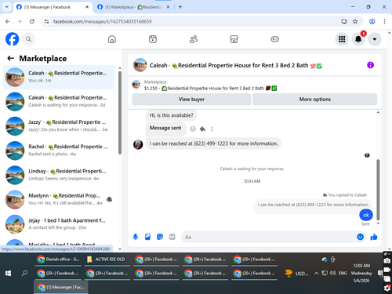The image size is (392, 294).
Task: Click the volume icon in system tray
Action: coord(332,274)
